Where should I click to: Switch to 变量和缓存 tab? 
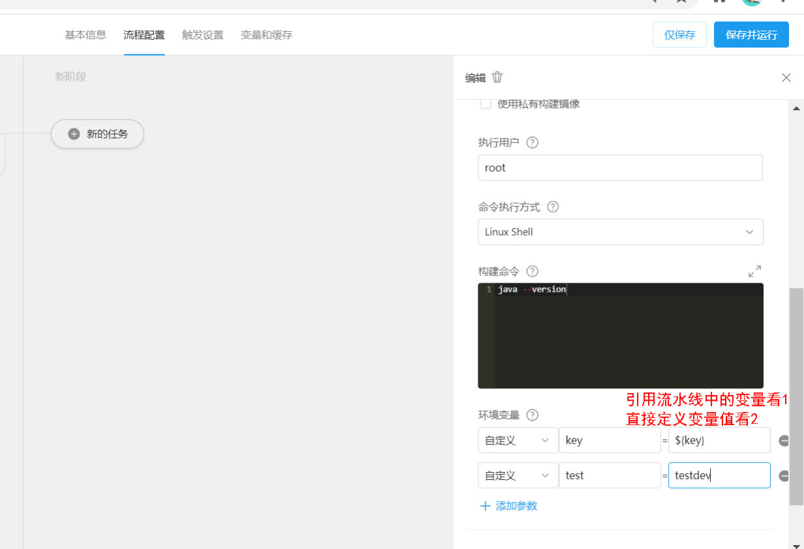[266, 35]
